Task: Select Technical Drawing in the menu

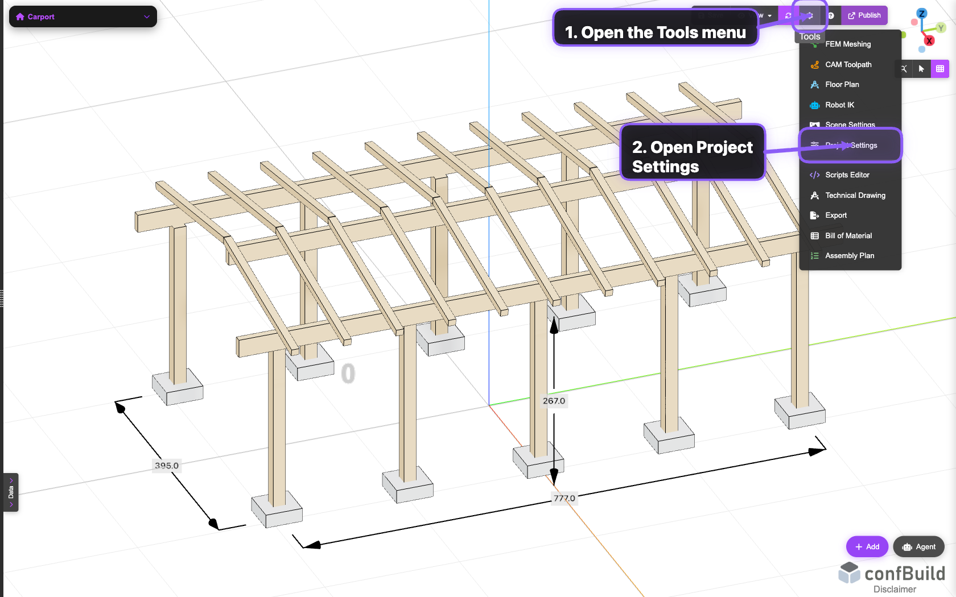Action: coord(855,196)
